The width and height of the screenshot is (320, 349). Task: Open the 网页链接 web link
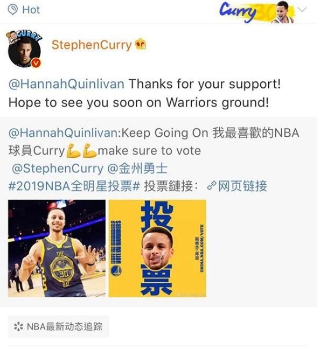242,186
